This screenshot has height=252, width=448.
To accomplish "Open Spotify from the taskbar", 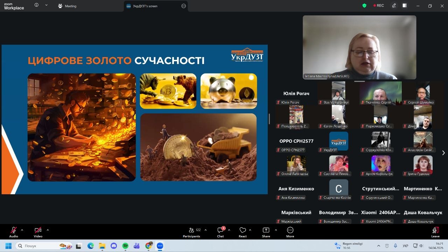I will tap(125, 246).
